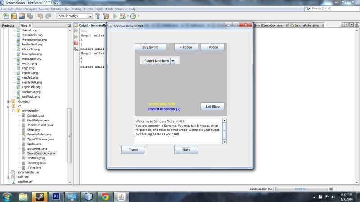The image size is (360, 202).
Task: Select SonomaRoller.rar in Files tree
Action: (28, 172)
